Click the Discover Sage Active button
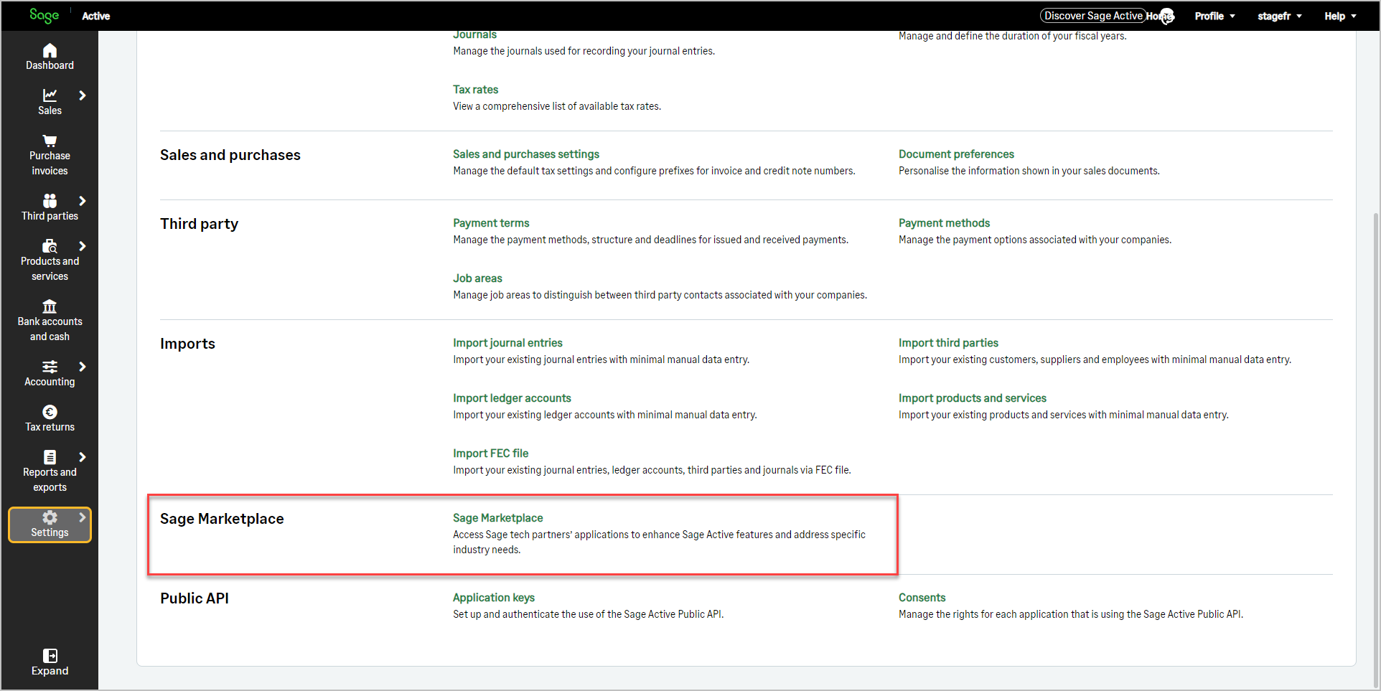This screenshot has width=1381, height=691. pos(1092,16)
